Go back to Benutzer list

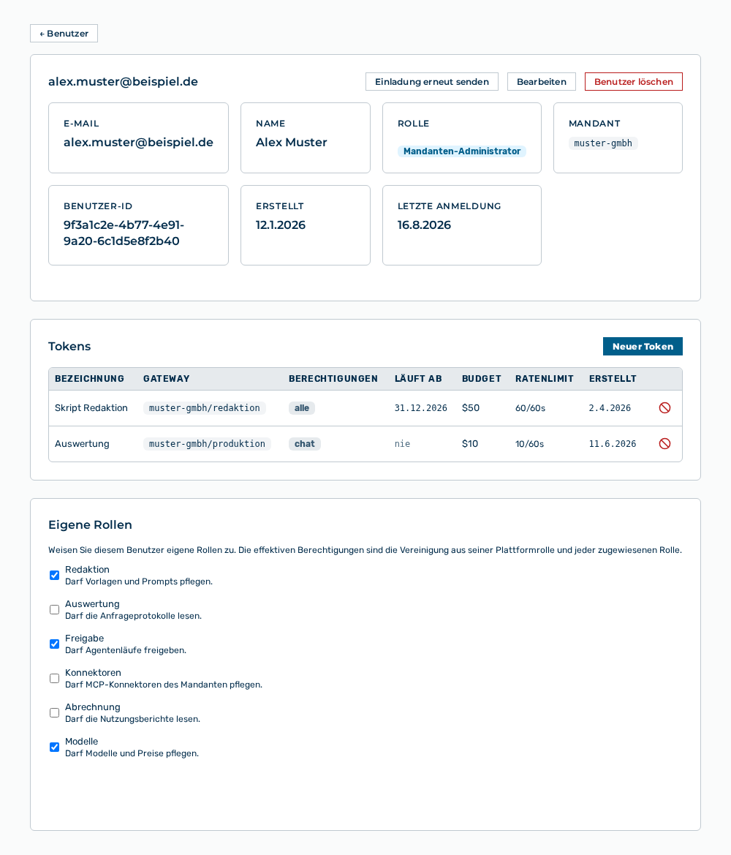64,33
